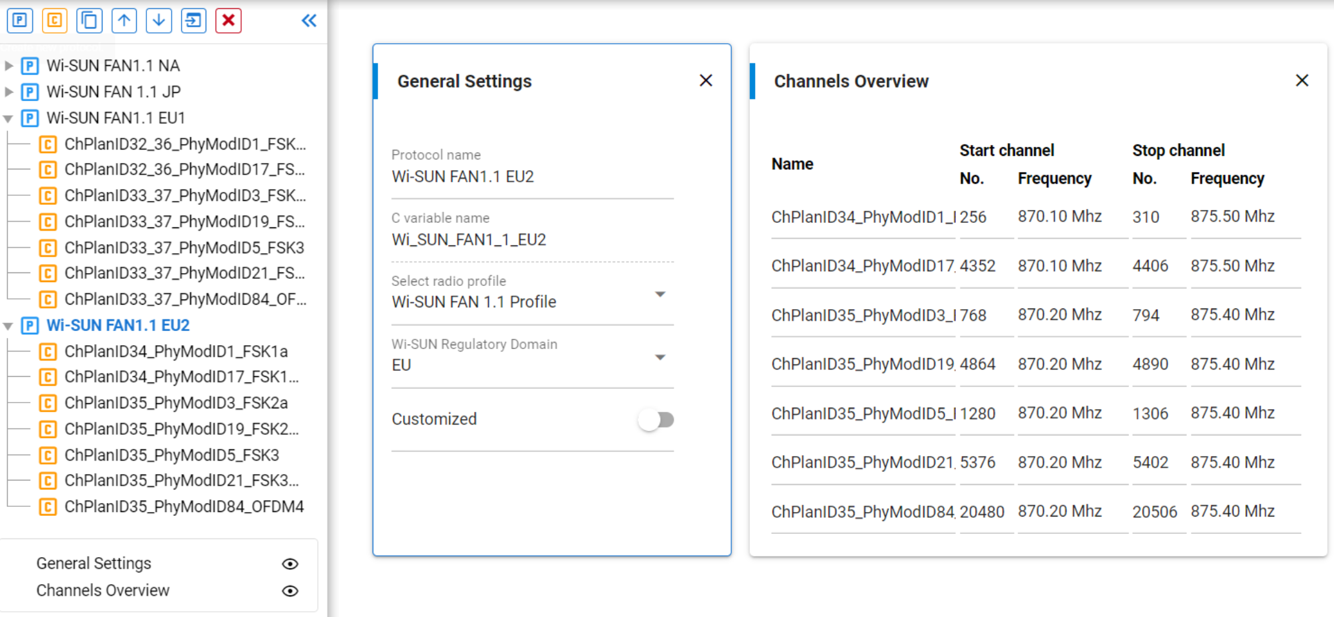Click start channel number 256
1334x617 pixels.
click(x=973, y=217)
